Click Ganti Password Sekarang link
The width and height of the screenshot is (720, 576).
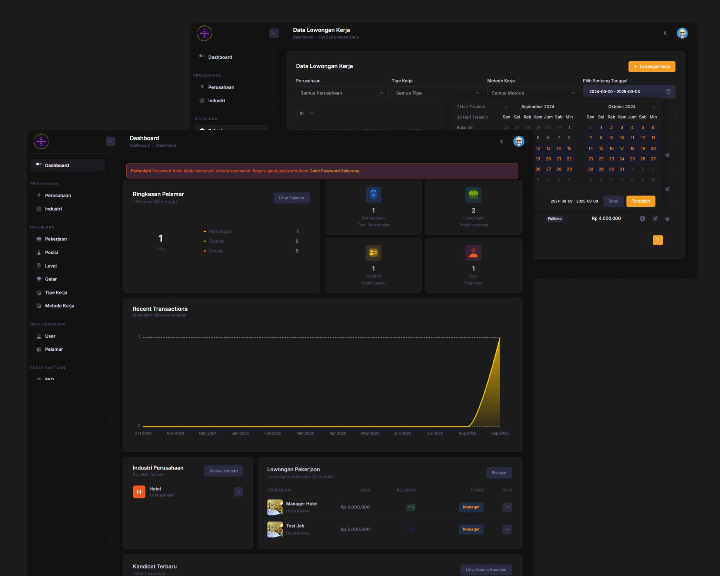tap(335, 171)
